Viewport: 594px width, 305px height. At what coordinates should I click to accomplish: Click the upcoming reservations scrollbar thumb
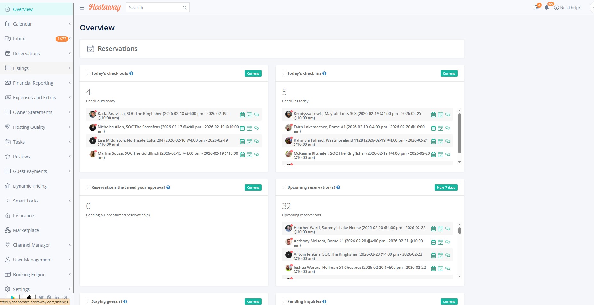coord(460,231)
